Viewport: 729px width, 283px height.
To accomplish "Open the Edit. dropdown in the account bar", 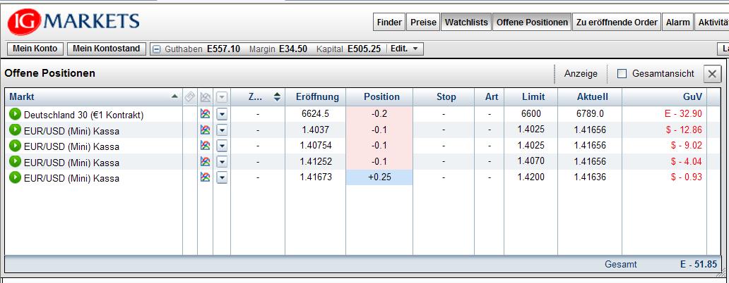I will 406,49.
